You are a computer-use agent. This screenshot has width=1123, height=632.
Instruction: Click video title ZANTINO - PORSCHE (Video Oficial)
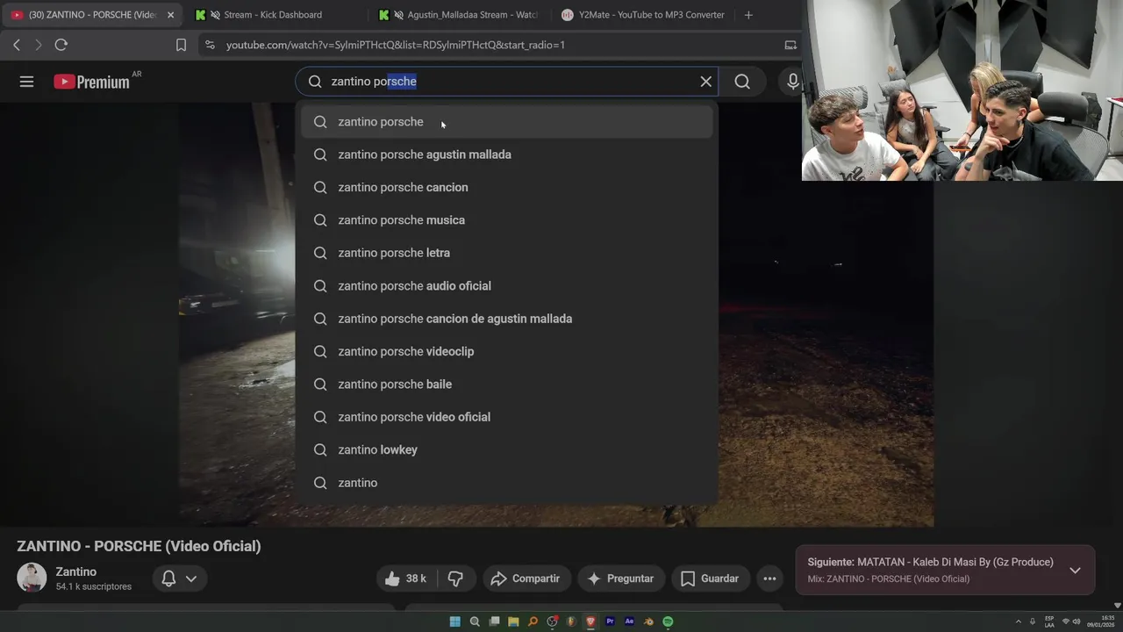(x=139, y=546)
